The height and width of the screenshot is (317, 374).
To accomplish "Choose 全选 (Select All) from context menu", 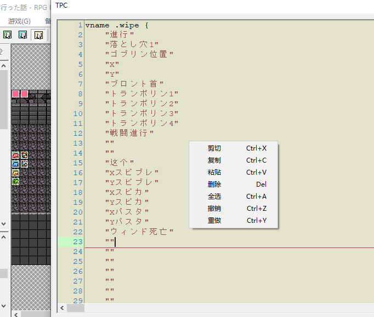I will click(234, 197).
